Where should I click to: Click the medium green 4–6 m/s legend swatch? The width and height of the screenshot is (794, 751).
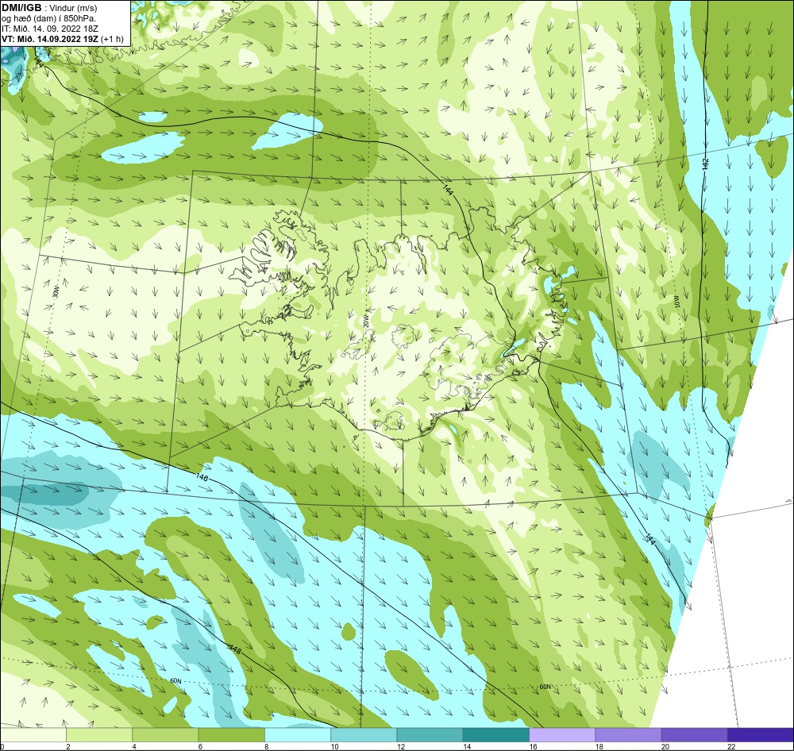(166, 734)
